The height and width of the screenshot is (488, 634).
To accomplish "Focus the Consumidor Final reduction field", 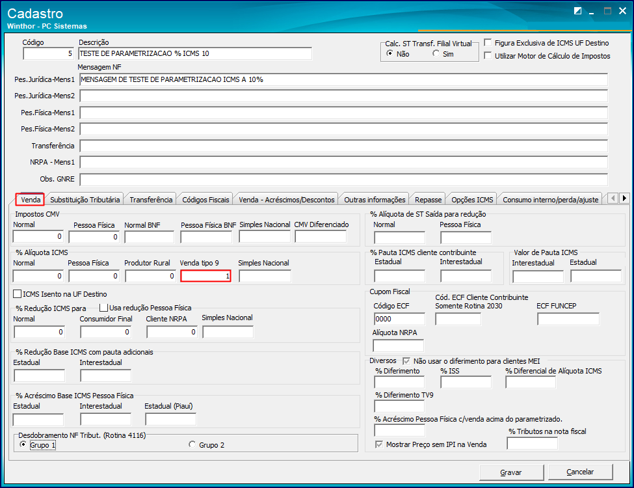I will (x=105, y=332).
